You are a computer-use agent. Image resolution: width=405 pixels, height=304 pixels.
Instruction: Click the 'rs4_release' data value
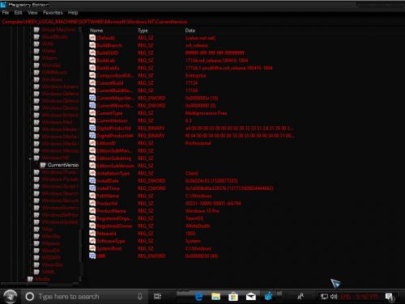[197, 45]
